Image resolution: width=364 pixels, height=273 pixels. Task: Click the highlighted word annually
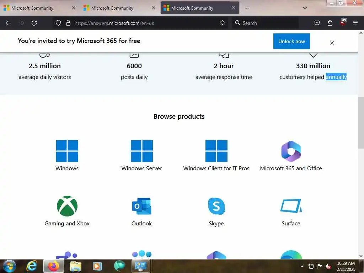(x=336, y=77)
